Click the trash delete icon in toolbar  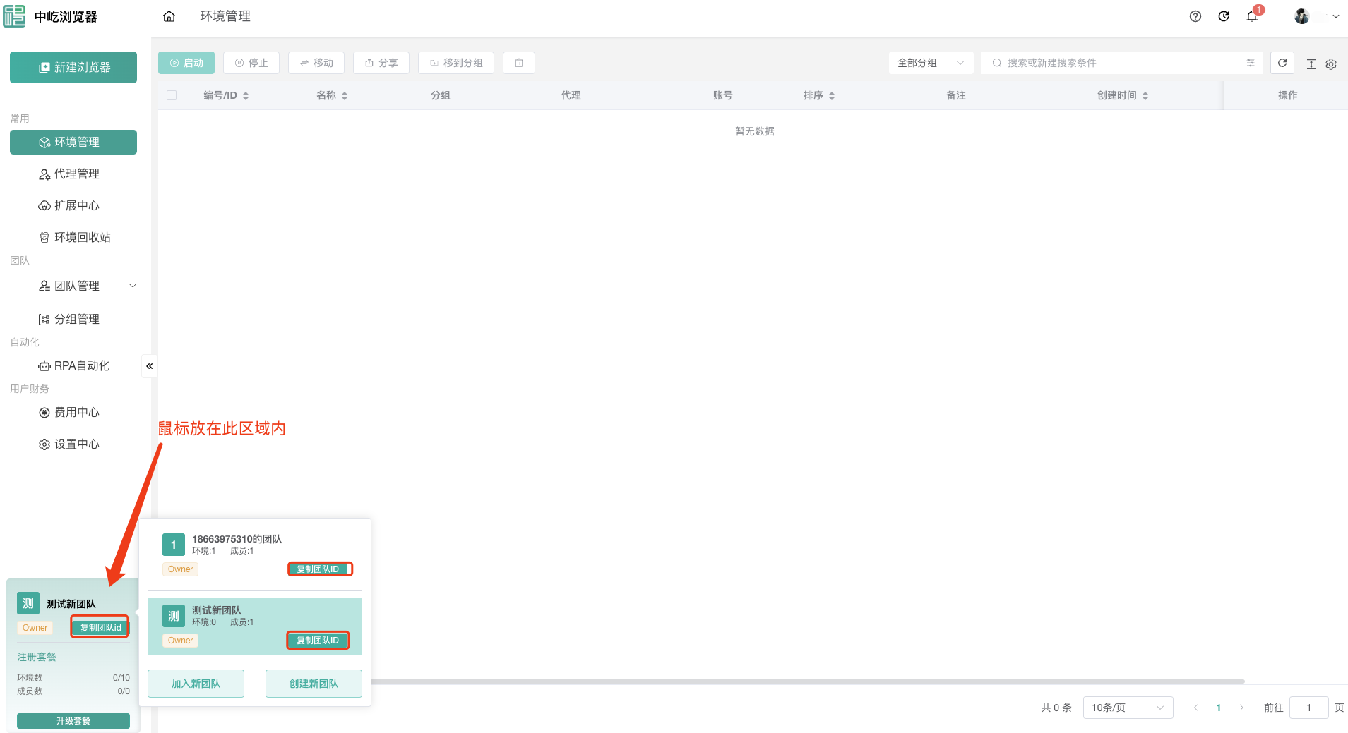coord(519,63)
